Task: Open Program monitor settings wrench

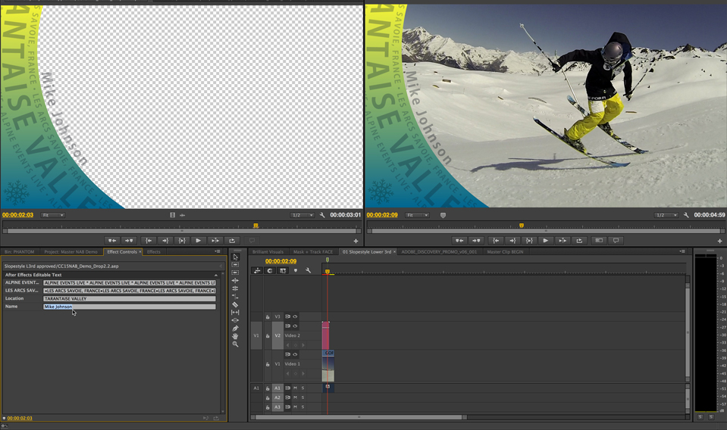Action: pos(686,215)
